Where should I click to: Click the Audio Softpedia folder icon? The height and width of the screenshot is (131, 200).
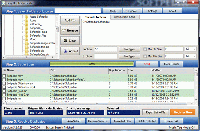27,17
